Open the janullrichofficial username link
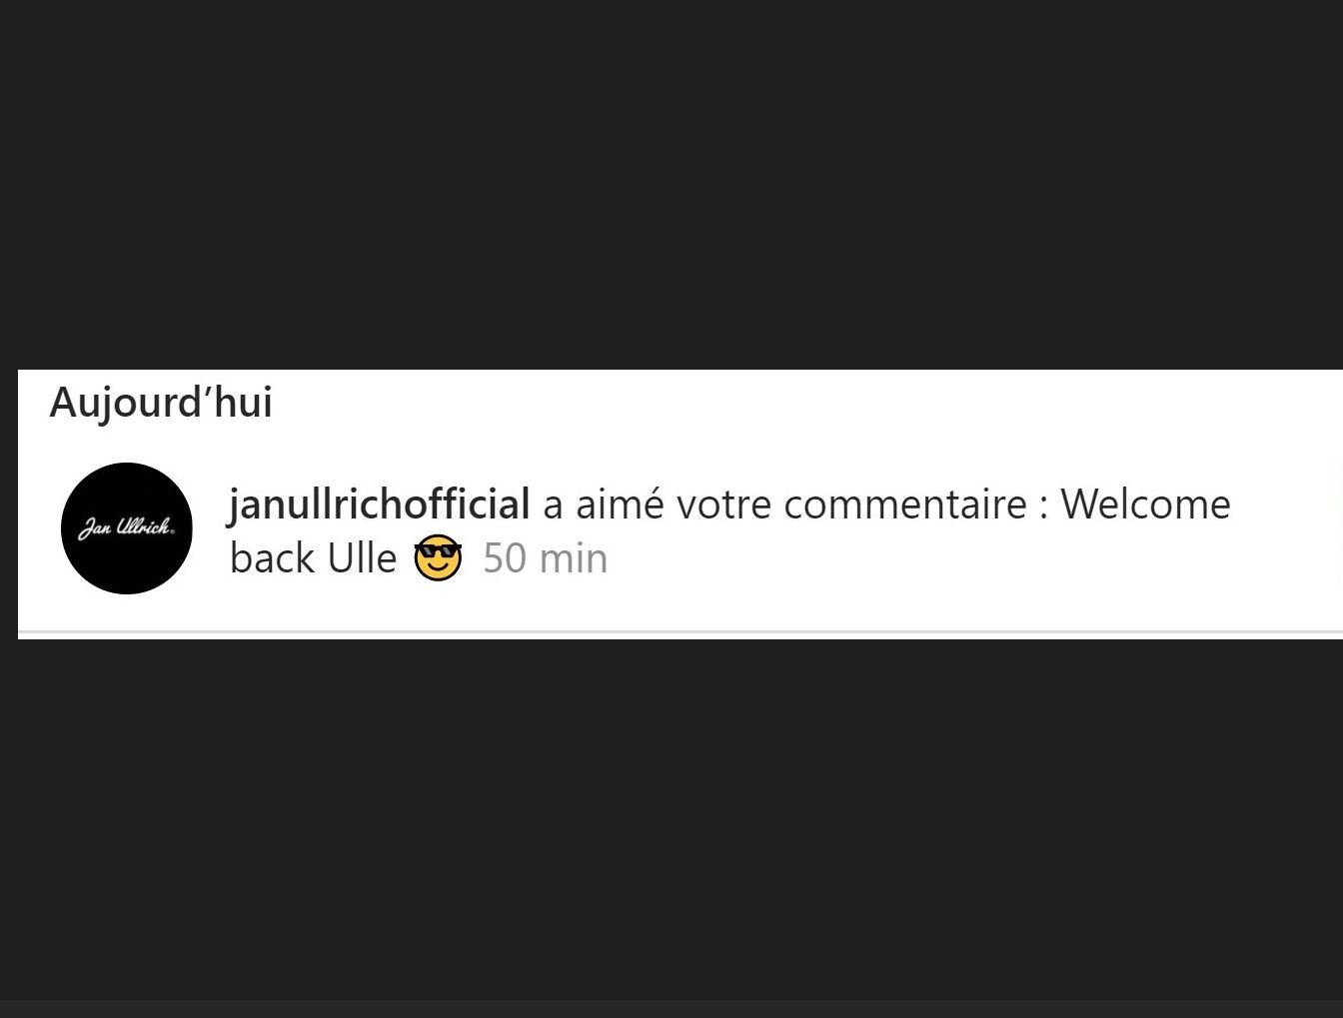Image resolution: width=1343 pixels, height=1018 pixels. pos(380,505)
